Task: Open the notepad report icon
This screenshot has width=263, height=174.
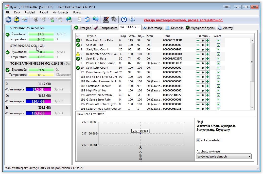Action: 79,20
